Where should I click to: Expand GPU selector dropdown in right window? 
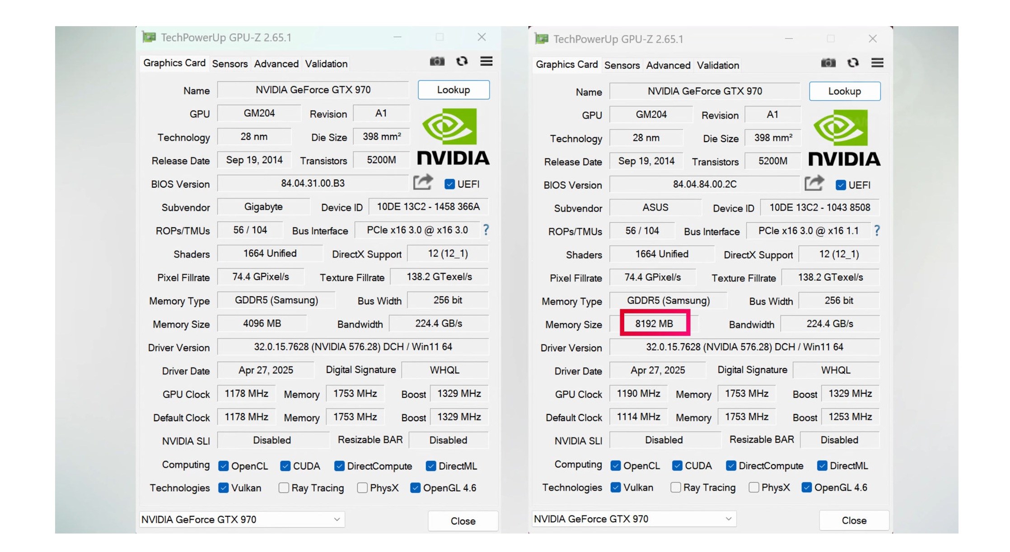click(x=728, y=519)
